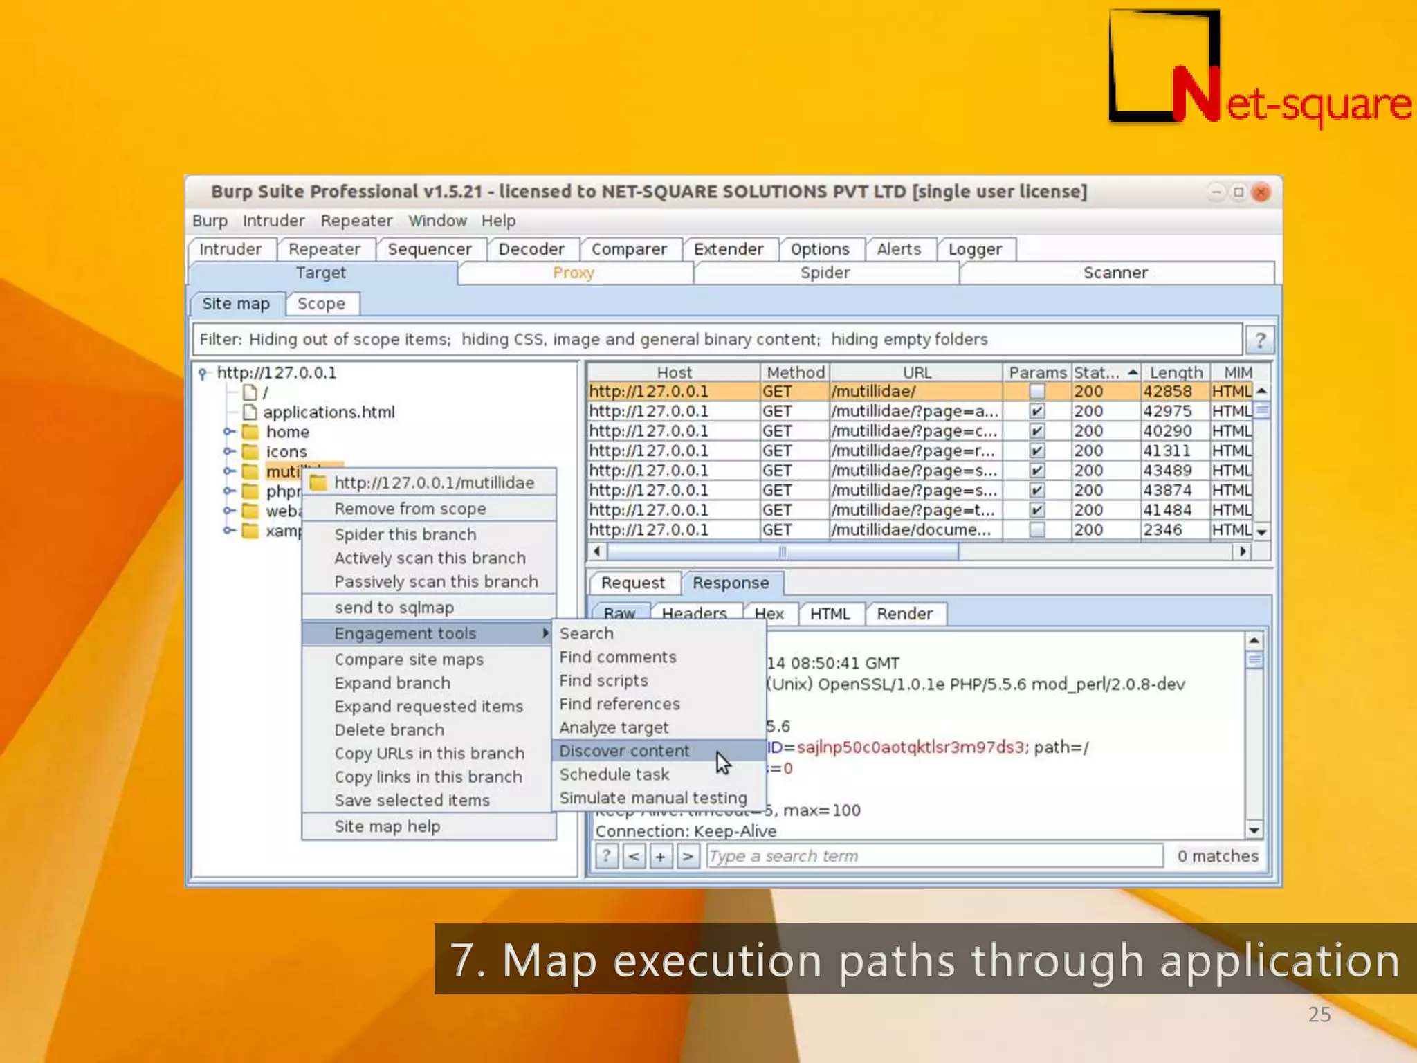This screenshot has width=1417, height=1063.
Task: Switch to the Scope tab
Action: [321, 304]
